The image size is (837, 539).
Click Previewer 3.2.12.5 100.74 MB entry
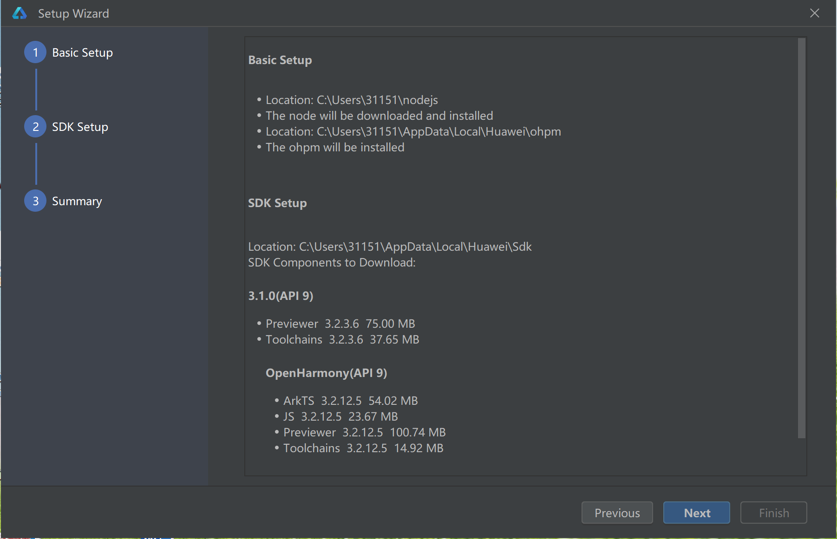point(364,432)
